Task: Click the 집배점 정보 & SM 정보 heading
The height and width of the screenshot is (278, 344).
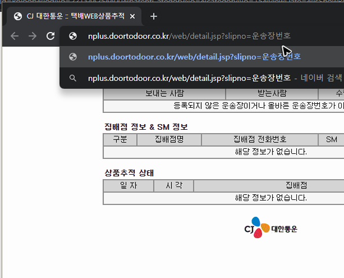Action: point(146,127)
